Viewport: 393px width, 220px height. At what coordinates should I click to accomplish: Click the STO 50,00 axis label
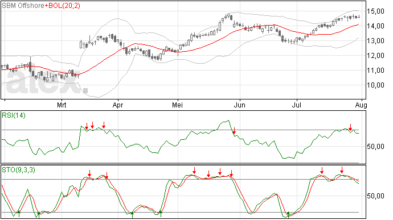(375, 196)
